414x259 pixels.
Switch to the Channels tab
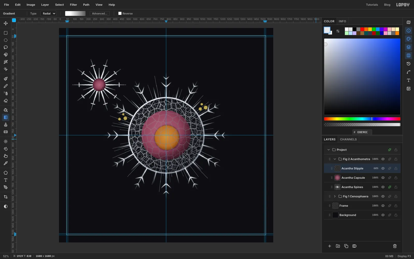click(x=348, y=139)
